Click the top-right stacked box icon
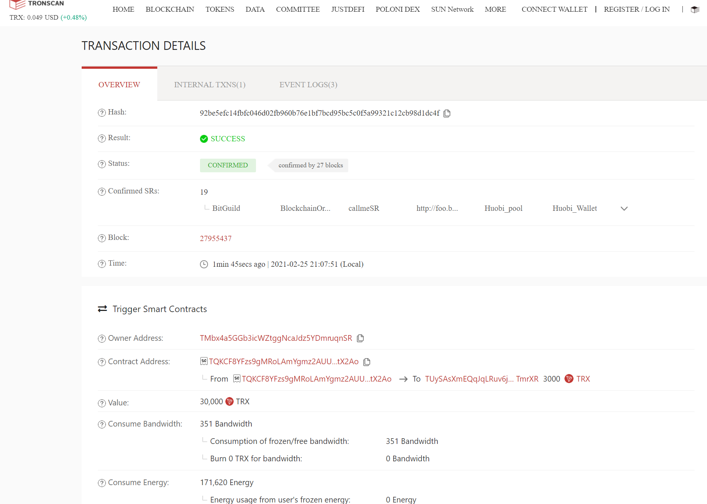The image size is (707, 504). click(695, 9)
